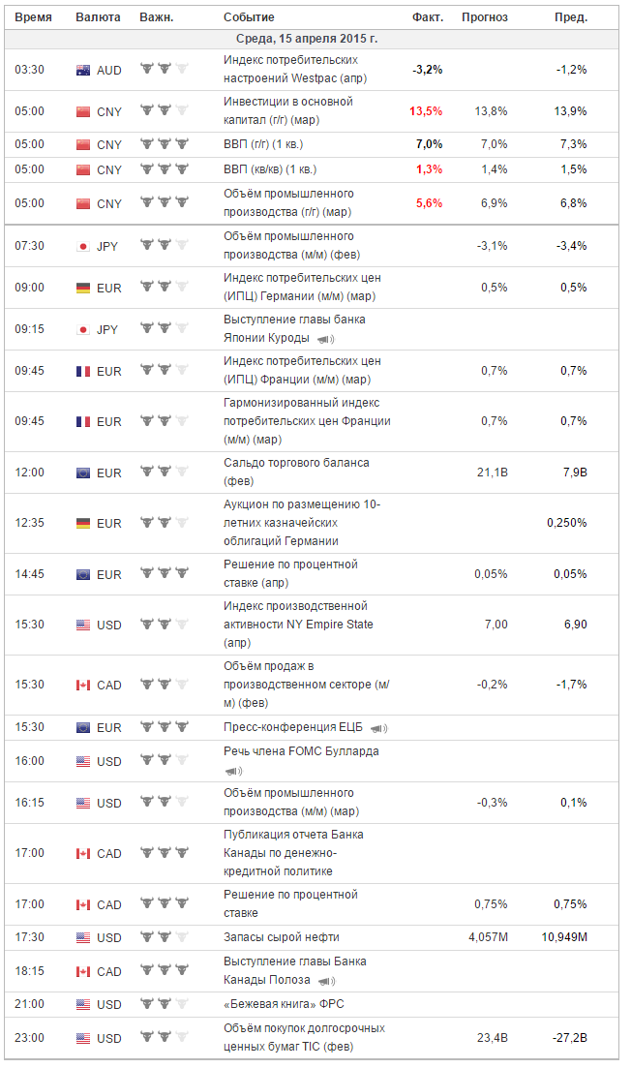Click the Событие column header
The width and height of the screenshot is (631, 1068).
point(249,17)
